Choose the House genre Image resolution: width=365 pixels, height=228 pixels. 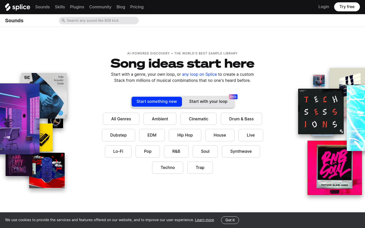(220, 135)
